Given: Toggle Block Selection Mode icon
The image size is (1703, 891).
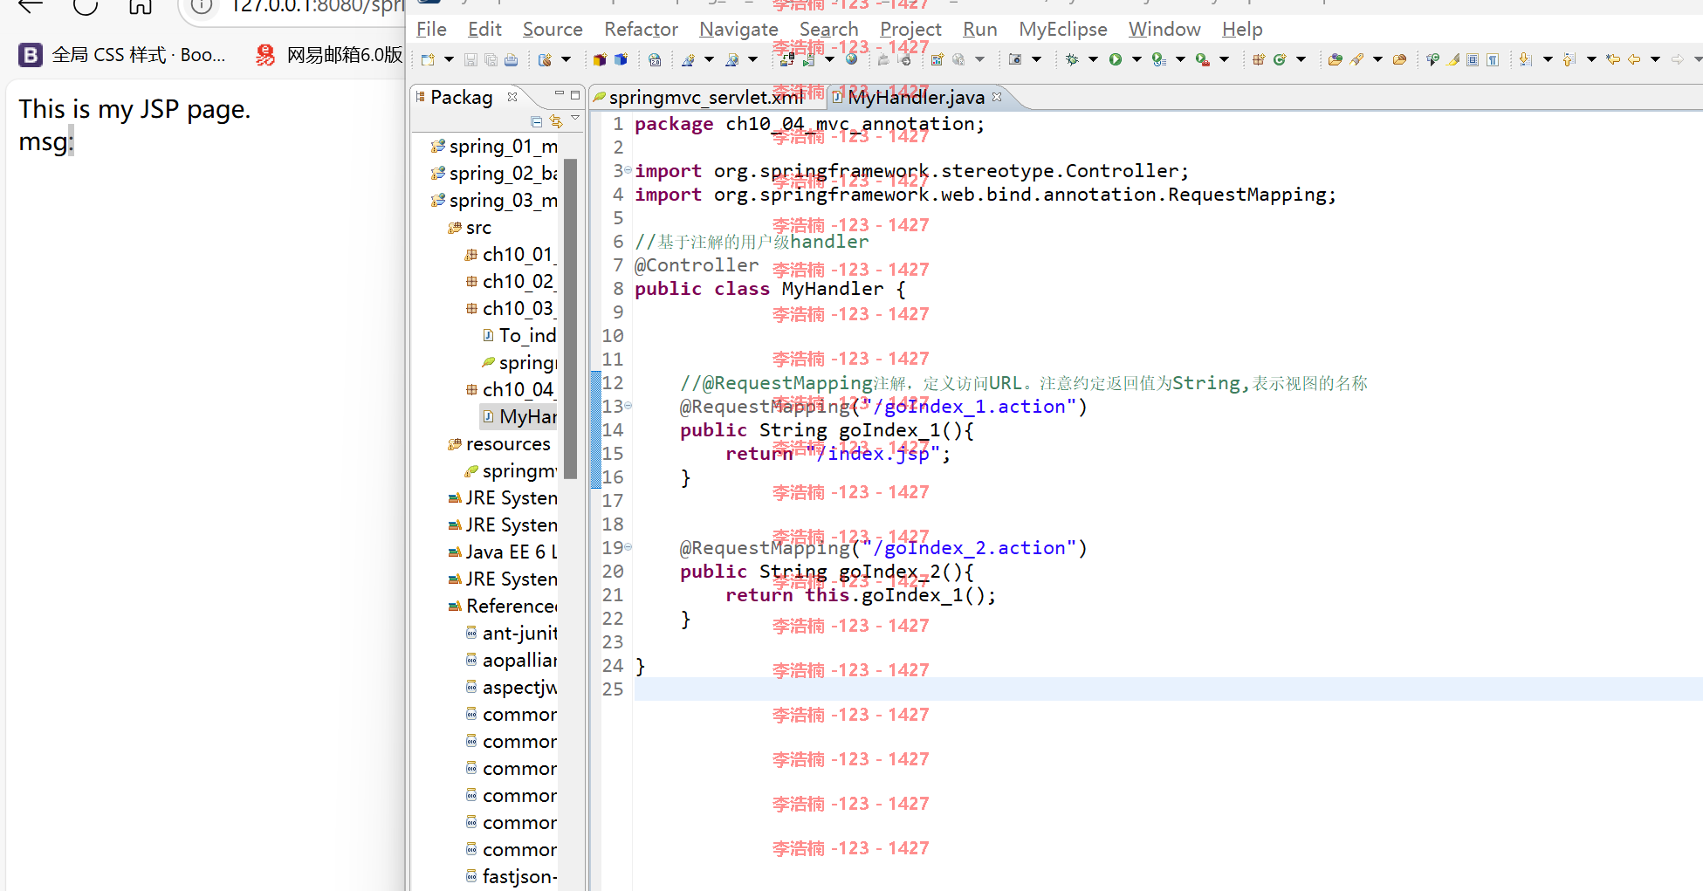Looking at the screenshot, I should (x=1473, y=59).
